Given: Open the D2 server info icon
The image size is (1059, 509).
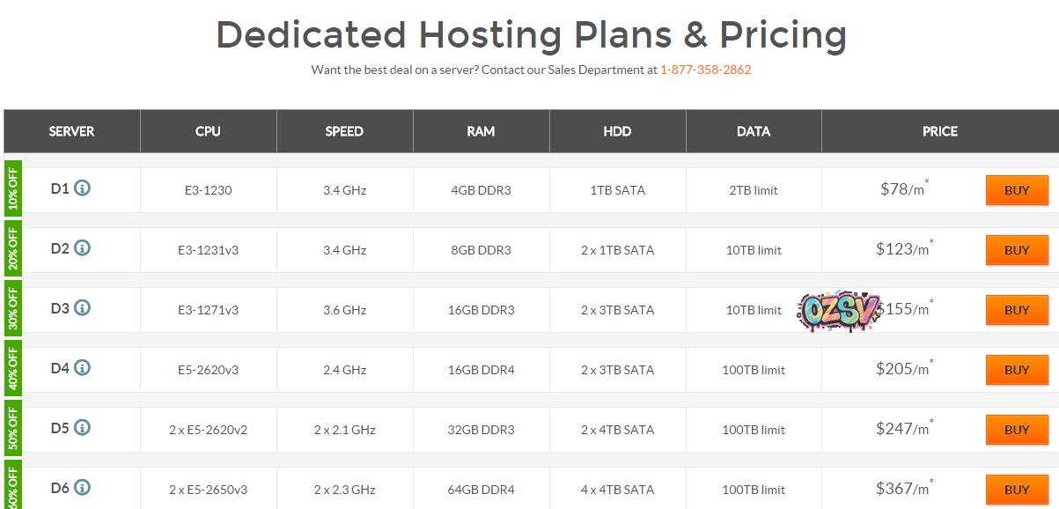Looking at the screenshot, I should click(82, 248).
